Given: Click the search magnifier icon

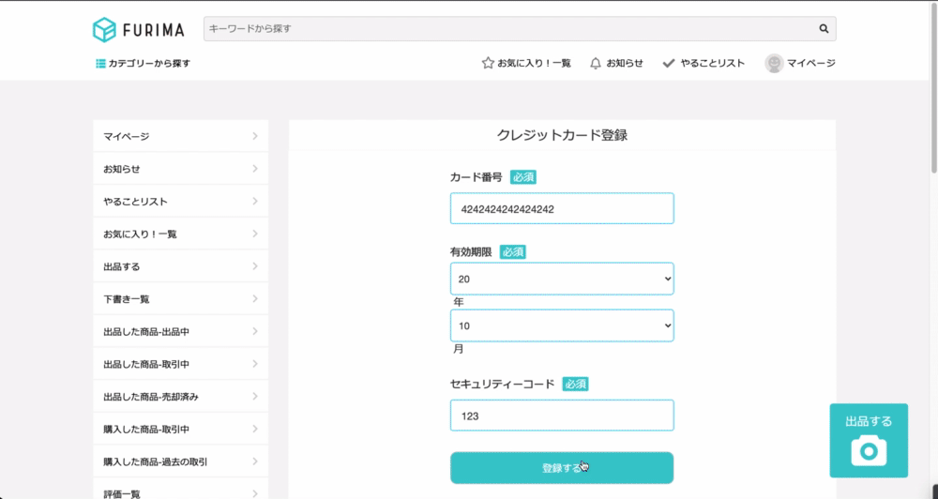Looking at the screenshot, I should point(824,29).
